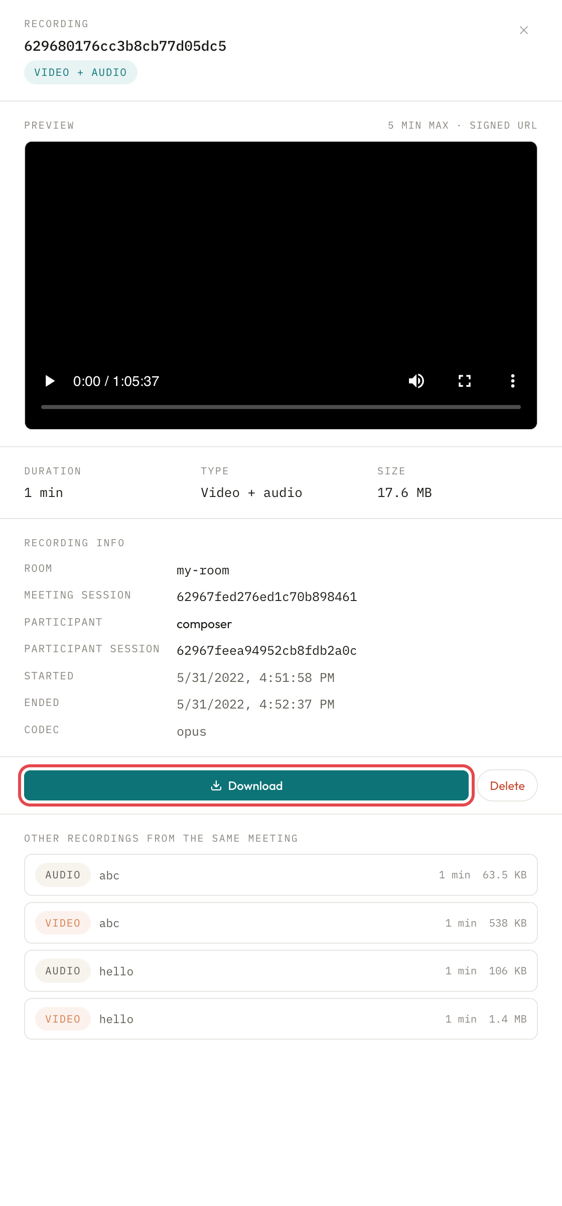The width and height of the screenshot is (562, 1206).
Task: Select recording ID 629680176cc3b8cb77d05dc5
Action: (125, 46)
